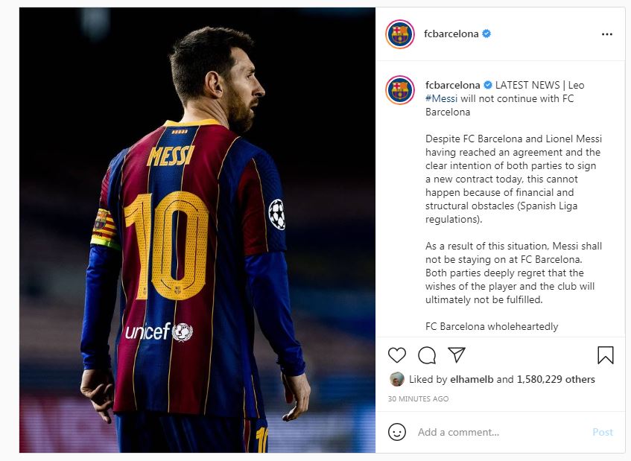Click the speech bubble comment icon
This screenshot has width=631, height=461.
(427, 355)
